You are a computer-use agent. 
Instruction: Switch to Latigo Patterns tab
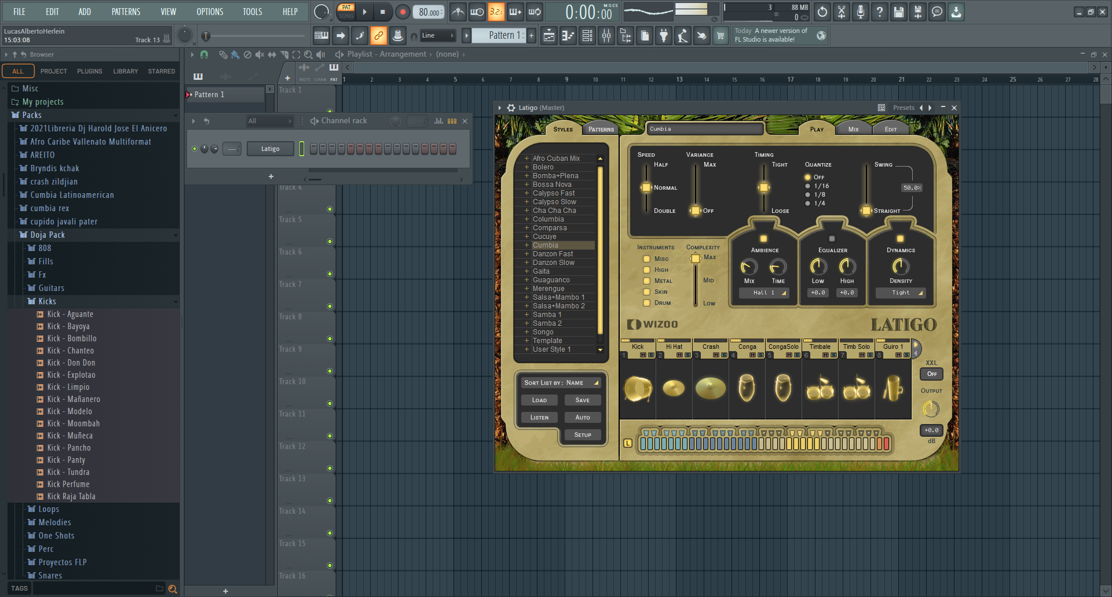pos(601,129)
